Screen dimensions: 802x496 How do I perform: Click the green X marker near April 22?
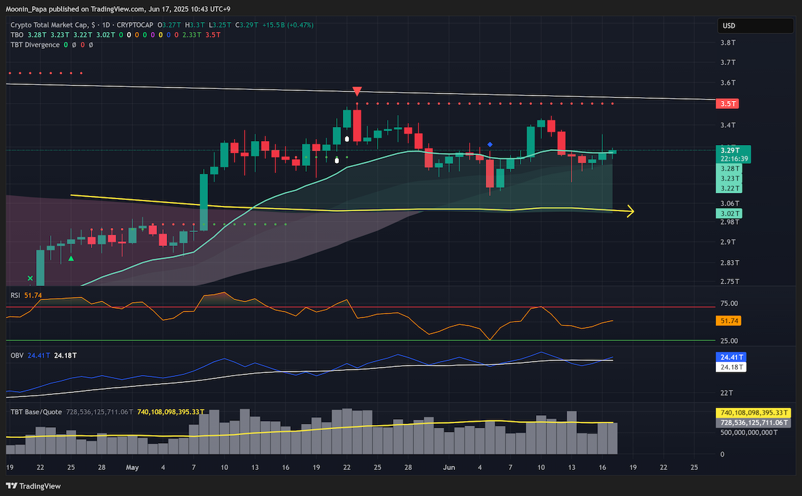coord(30,277)
